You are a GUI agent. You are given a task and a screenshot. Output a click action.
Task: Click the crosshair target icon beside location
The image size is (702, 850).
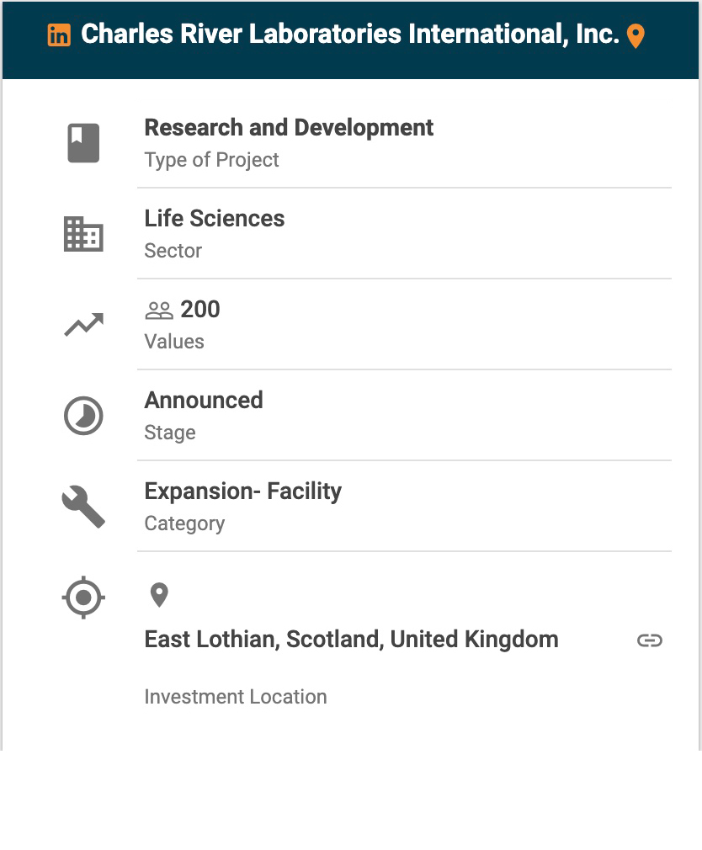pos(83,598)
